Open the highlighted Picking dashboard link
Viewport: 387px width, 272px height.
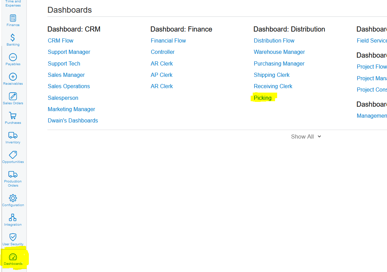coord(263,98)
